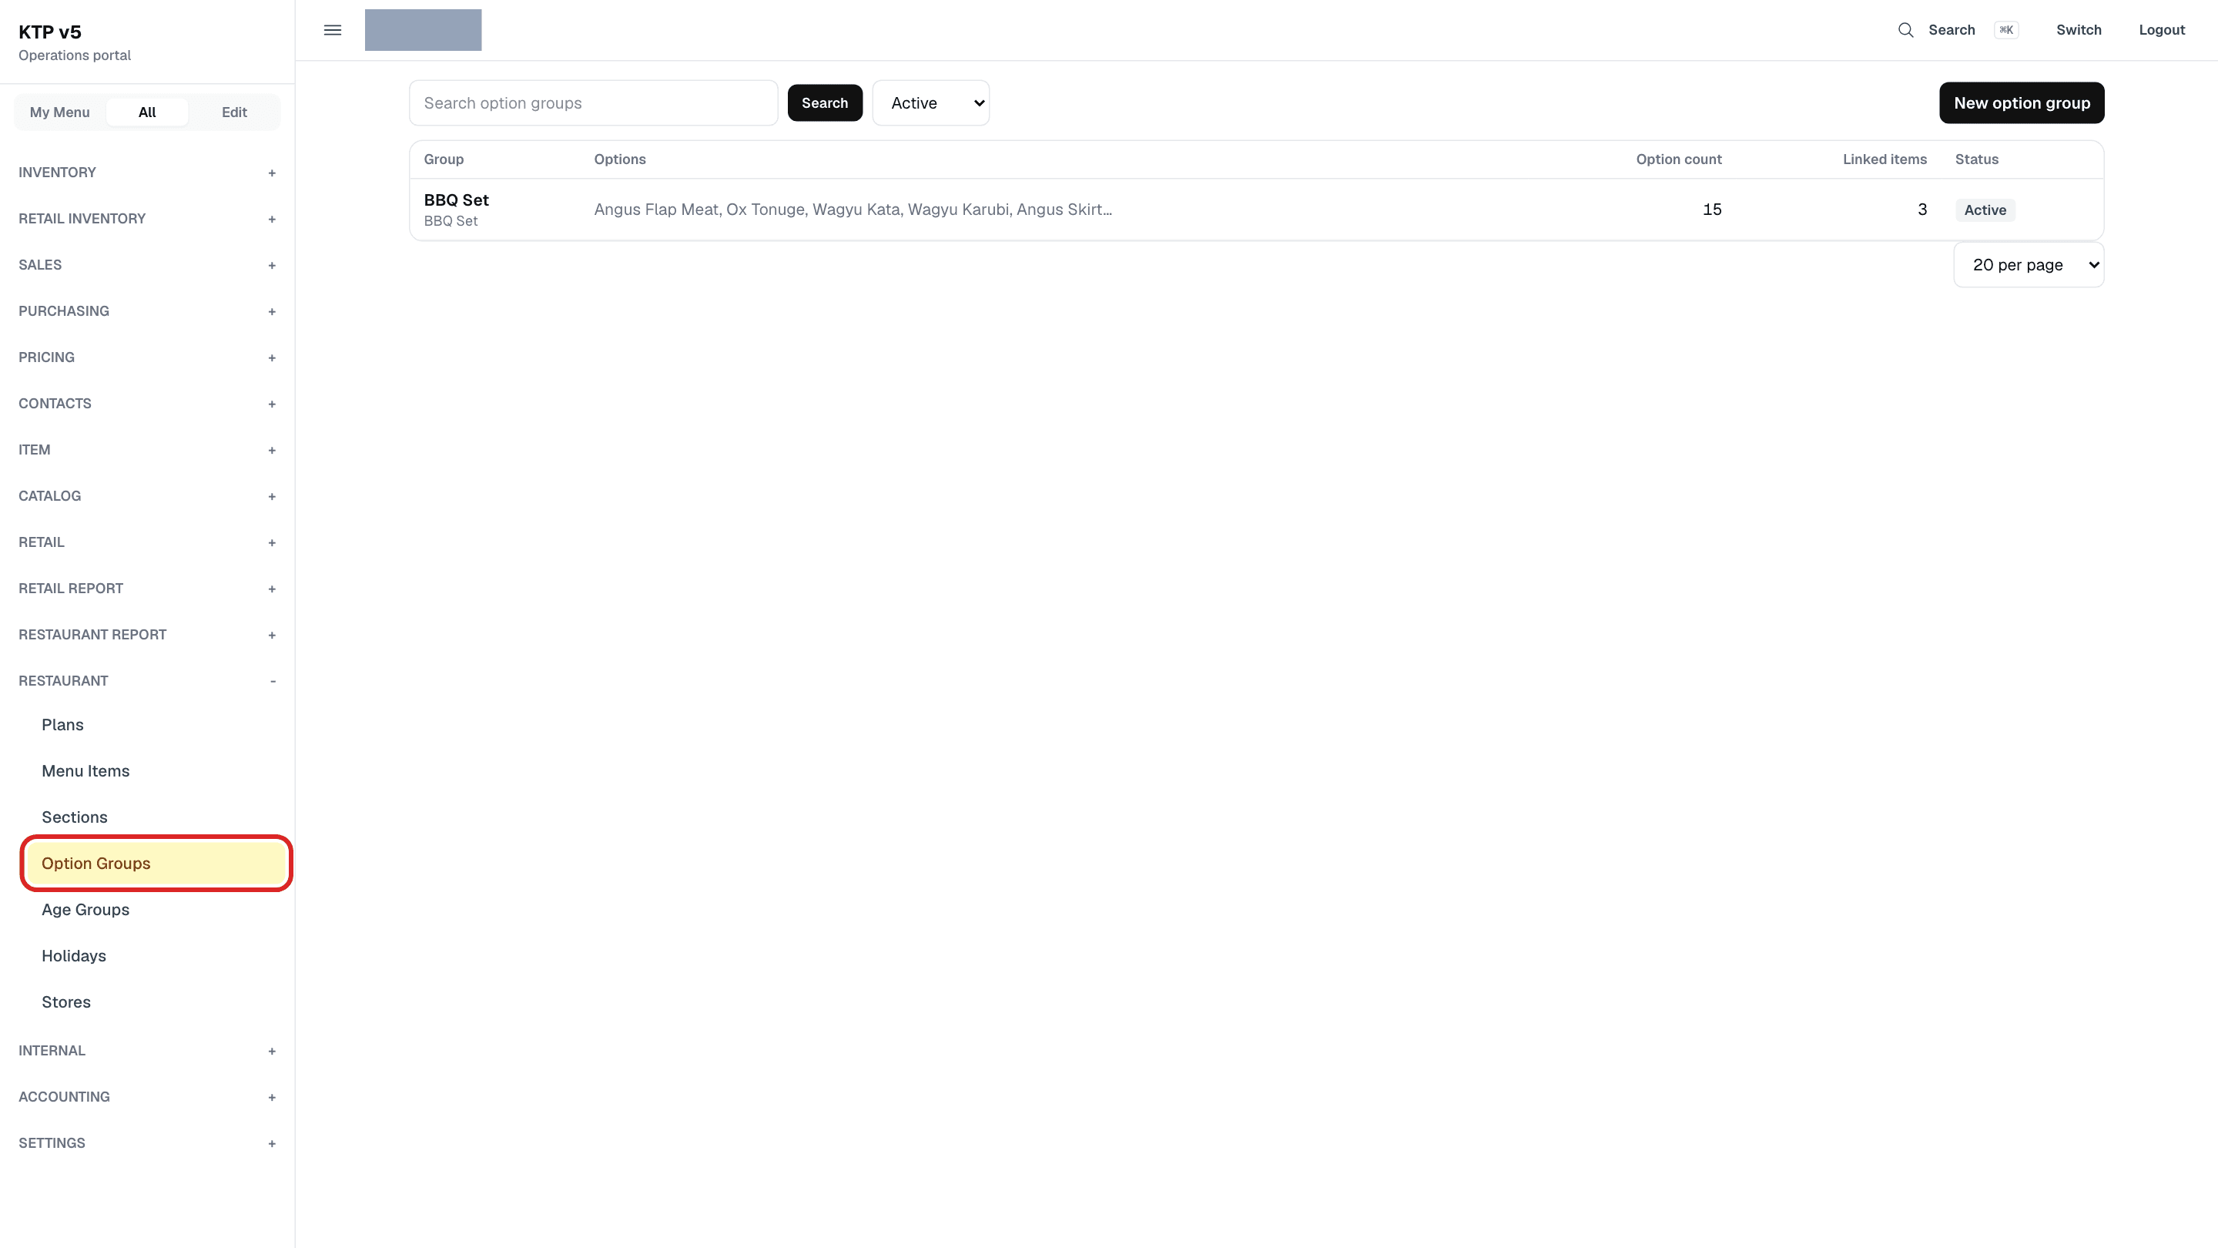Expand the ITEM section
The height and width of the screenshot is (1248, 2218).
click(147, 450)
